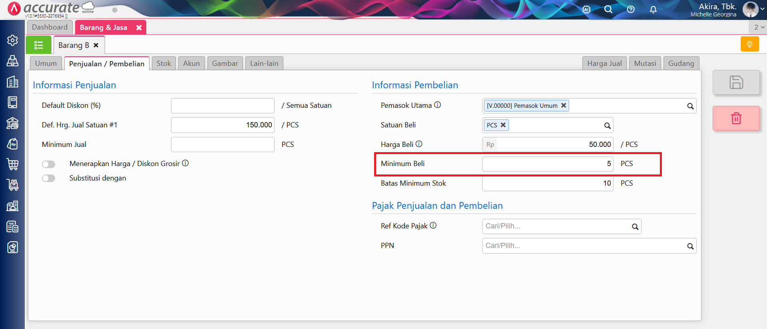
Task: Go to the Dashboard tab
Action: (x=50, y=27)
